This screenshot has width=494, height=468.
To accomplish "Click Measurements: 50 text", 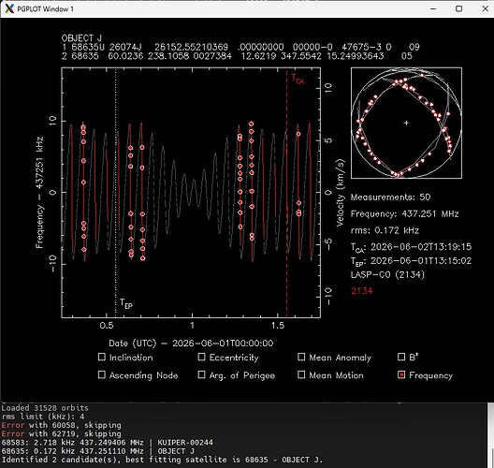I will (390, 197).
